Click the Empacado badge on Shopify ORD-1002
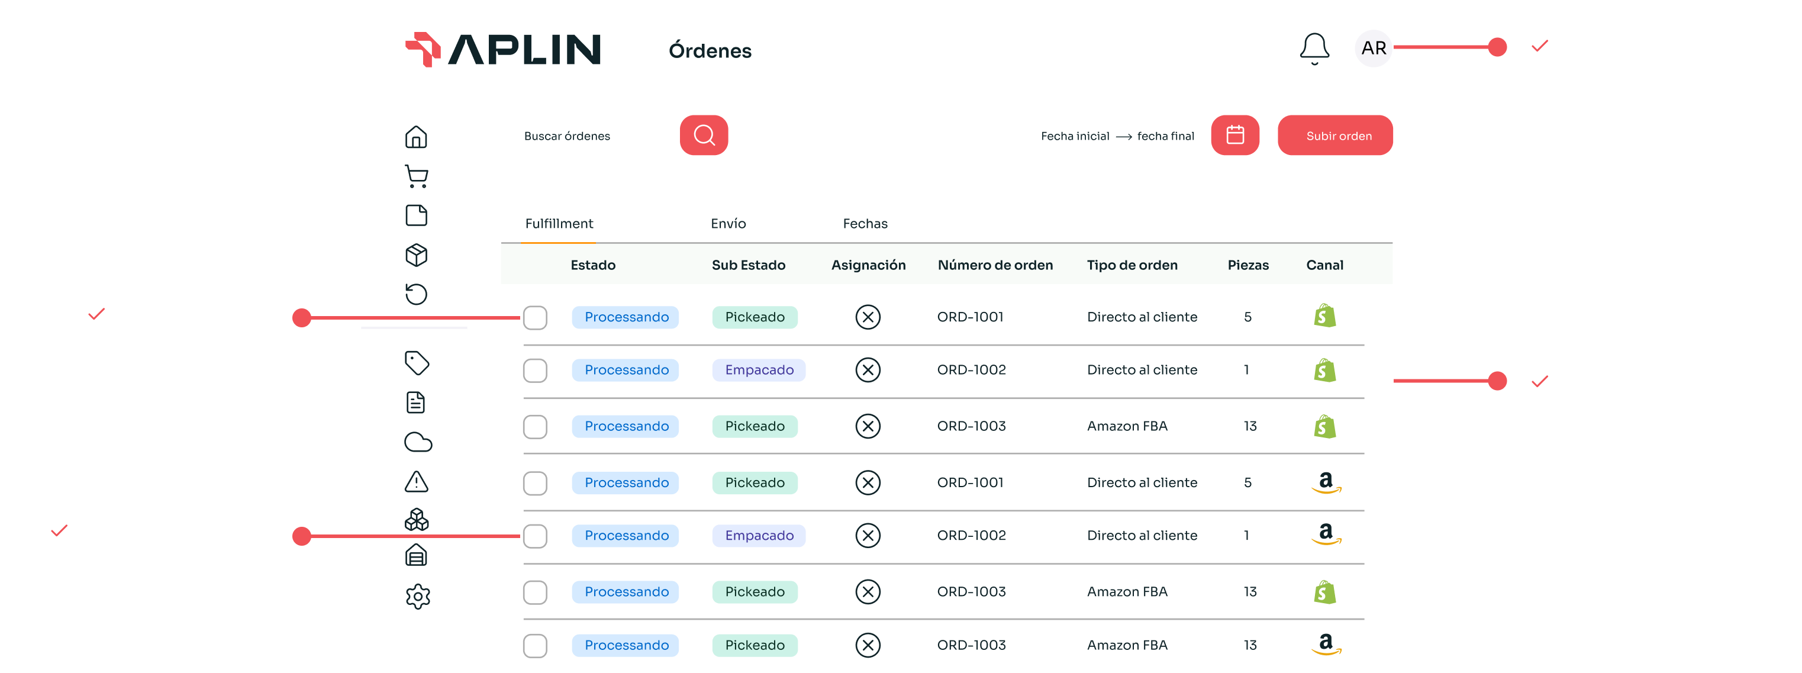1802x673 pixels. tap(758, 369)
